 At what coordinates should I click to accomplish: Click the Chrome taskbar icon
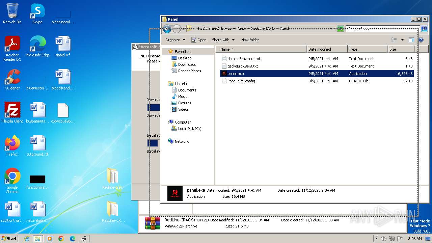coord(61,239)
